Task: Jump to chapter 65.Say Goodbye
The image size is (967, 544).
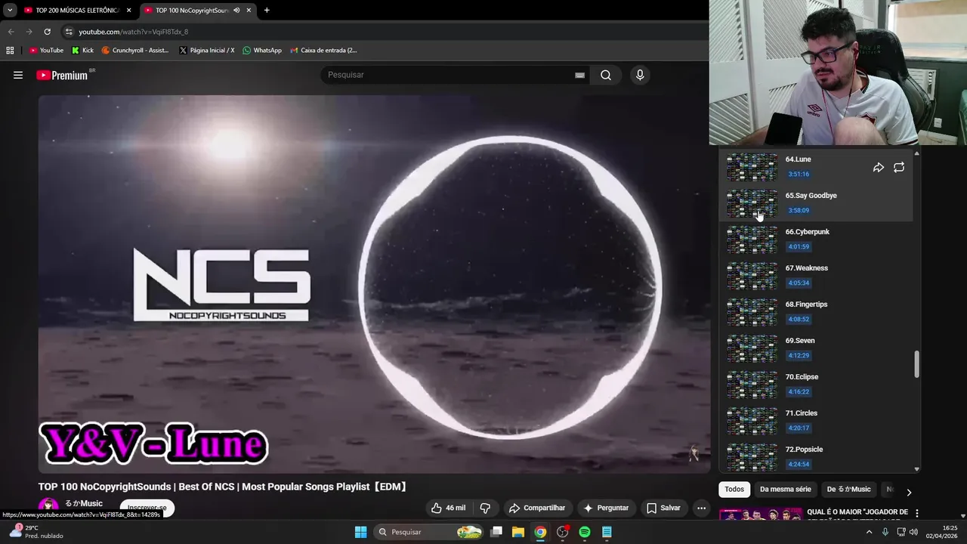Action: point(811,196)
